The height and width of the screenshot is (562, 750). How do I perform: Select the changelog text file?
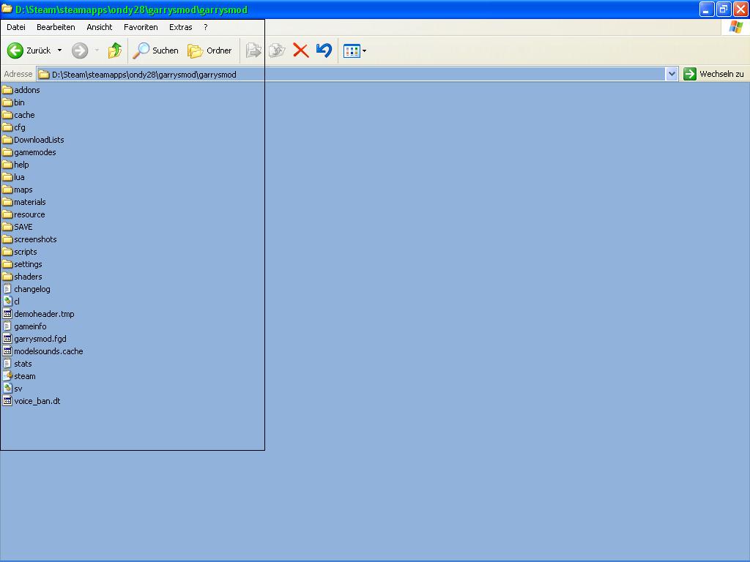coord(31,289)
